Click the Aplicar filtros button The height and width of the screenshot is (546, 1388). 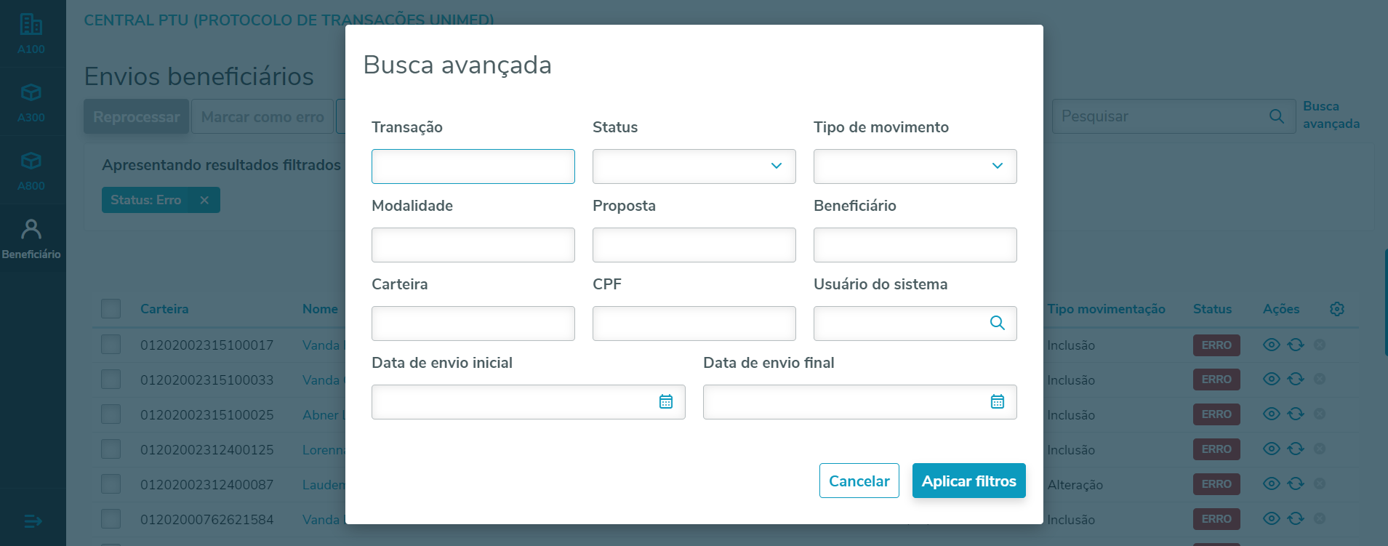pyautogui.click(x=968, y=481)
